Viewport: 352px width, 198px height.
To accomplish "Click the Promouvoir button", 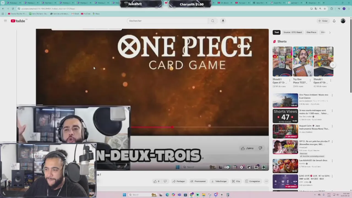I will pos(198,181).
